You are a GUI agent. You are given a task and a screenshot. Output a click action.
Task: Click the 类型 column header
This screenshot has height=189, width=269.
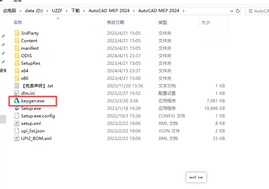point(163,22)
